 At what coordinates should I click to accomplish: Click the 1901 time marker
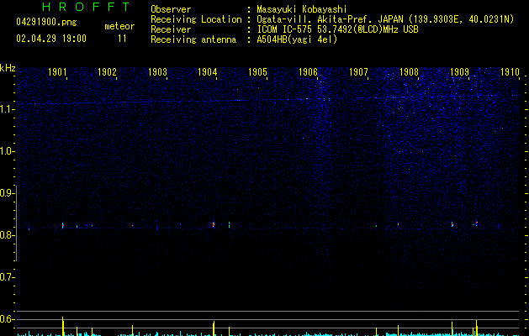[x=57, y=71]
